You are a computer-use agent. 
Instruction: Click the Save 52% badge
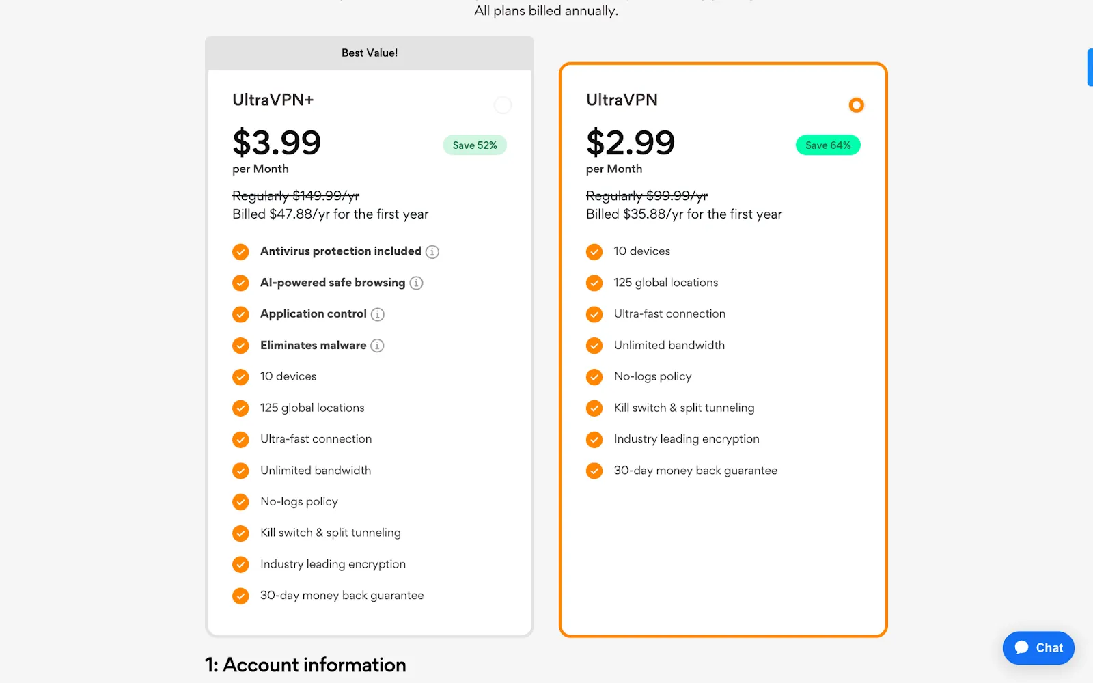tap(475, 145)
